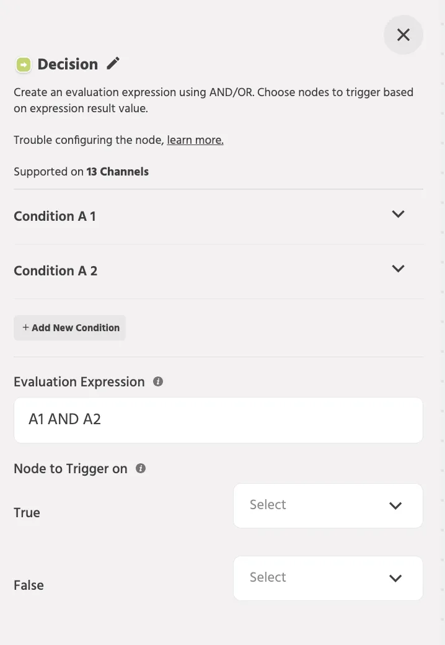This screenshot has width=445, height=645.
Task: Click the arrow in the False dropdown
Action: (395, 578)
